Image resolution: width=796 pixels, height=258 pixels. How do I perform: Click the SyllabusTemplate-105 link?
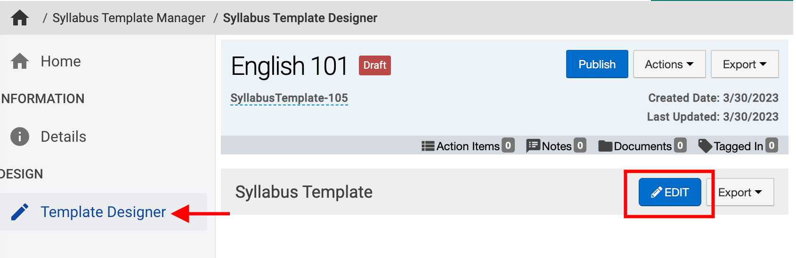(289, 98)
